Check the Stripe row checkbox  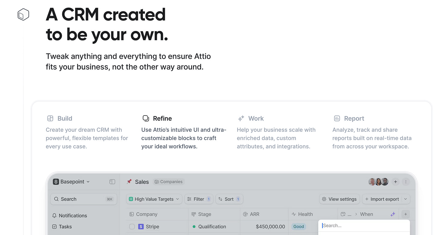point(132,227)
